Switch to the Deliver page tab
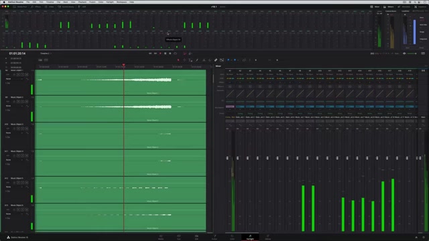Image resolution: width=429 pixels, height=241 pixels. coord(268,237)
